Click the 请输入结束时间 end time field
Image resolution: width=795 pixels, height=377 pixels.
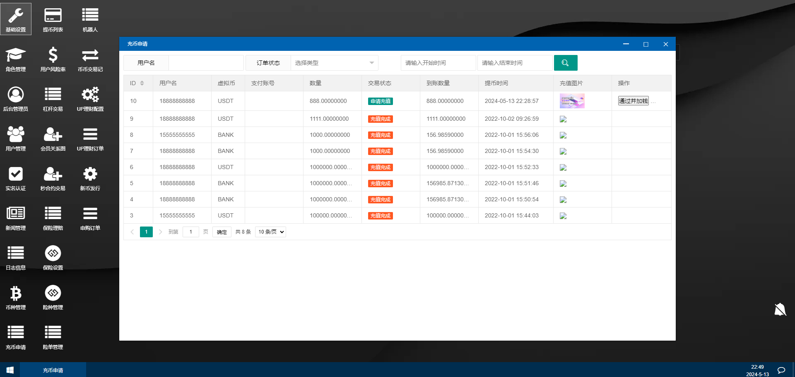515,63
